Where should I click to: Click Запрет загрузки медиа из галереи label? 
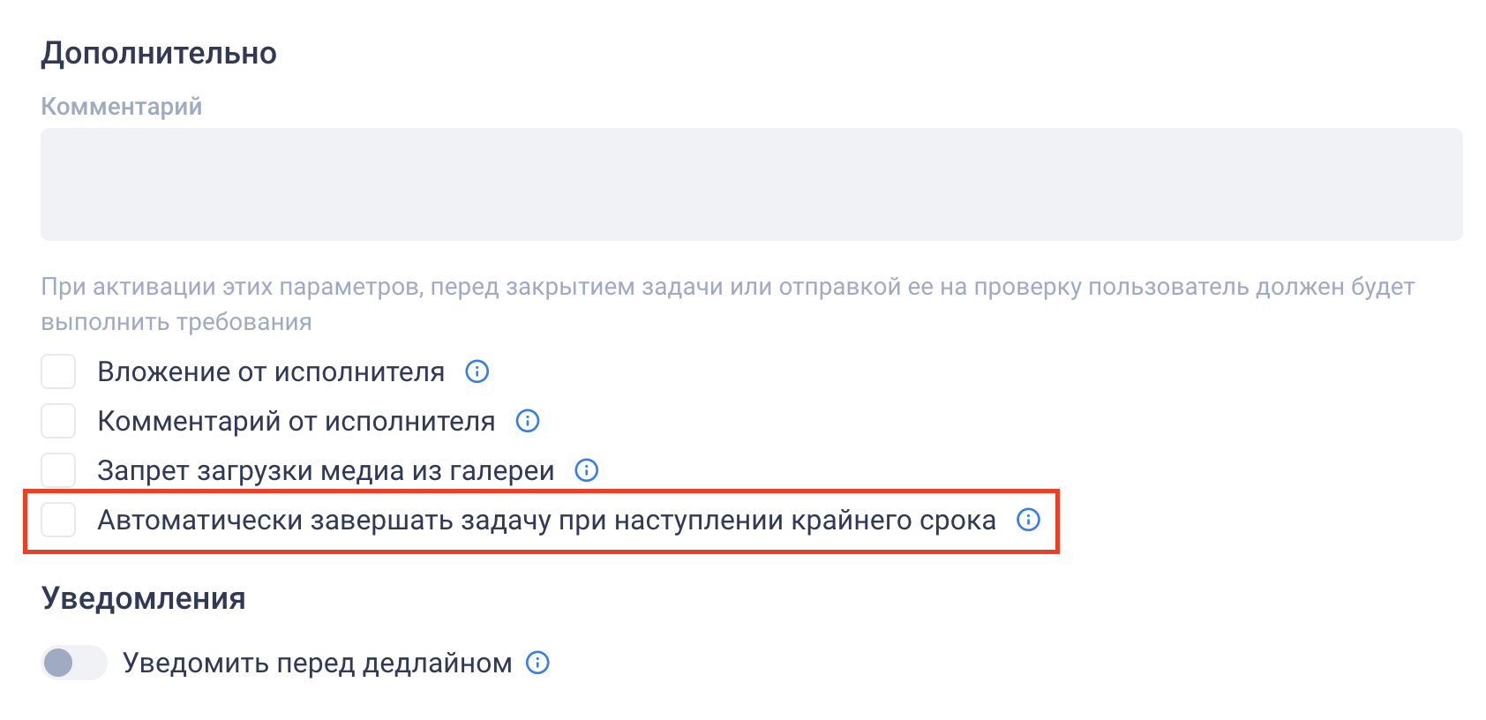(x=326, y=471)
